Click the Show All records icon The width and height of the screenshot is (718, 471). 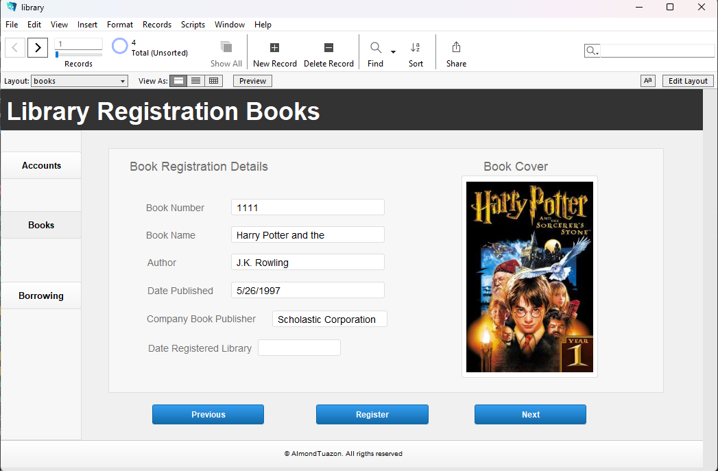coord(226,47)
